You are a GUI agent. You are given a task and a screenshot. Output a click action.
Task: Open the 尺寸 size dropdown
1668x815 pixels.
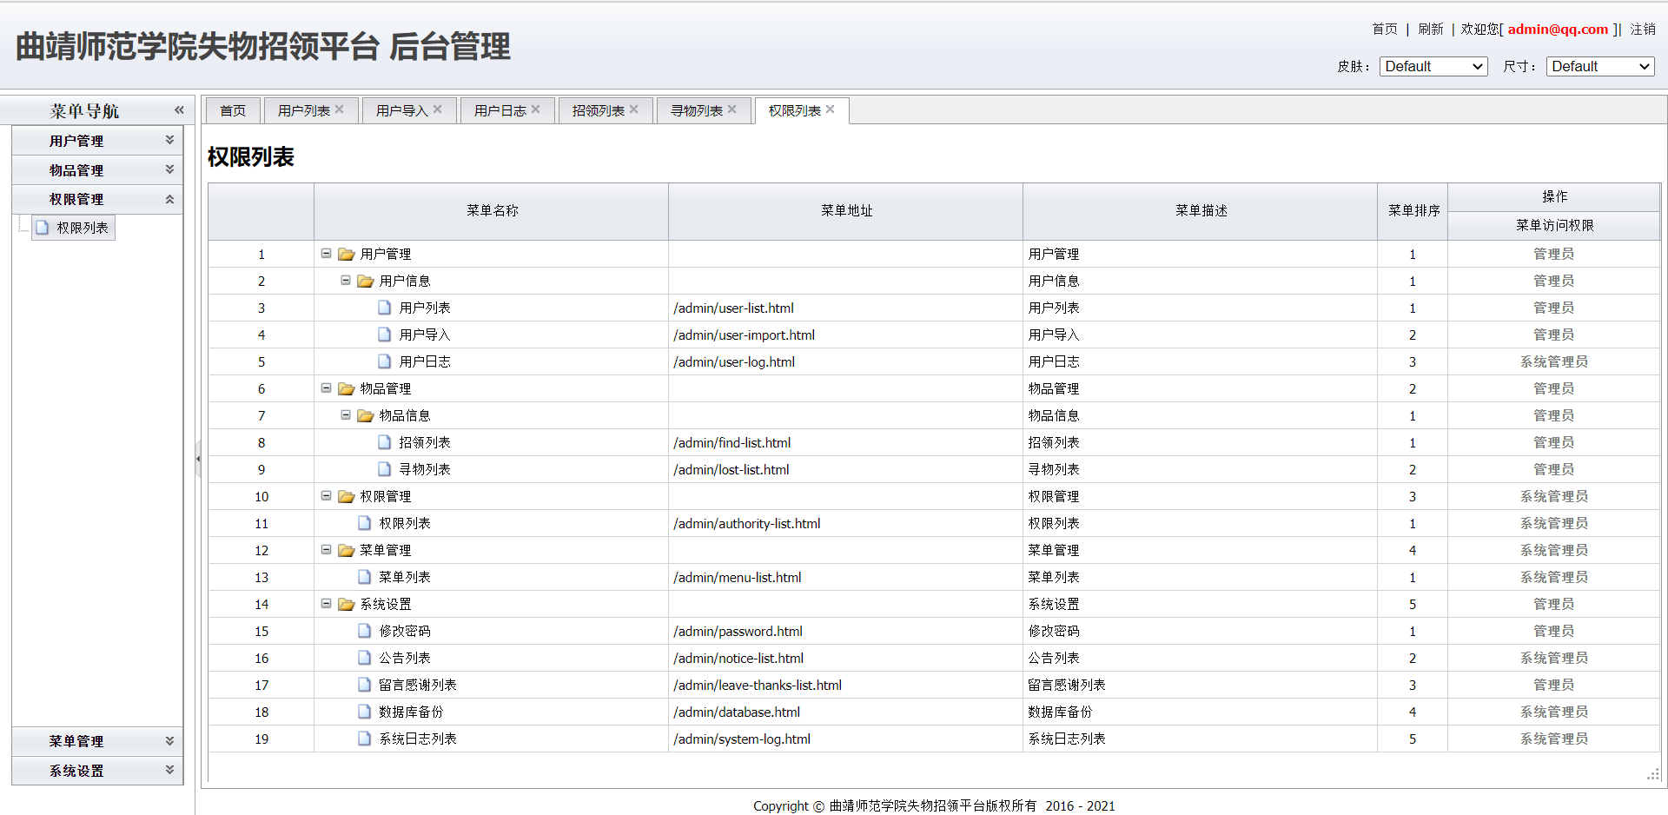pos(1600,66)
